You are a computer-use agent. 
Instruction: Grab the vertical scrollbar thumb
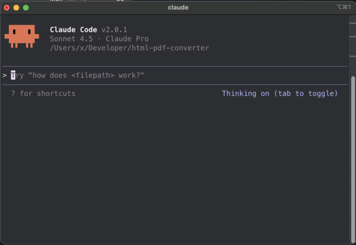click(x=353, y=148)
